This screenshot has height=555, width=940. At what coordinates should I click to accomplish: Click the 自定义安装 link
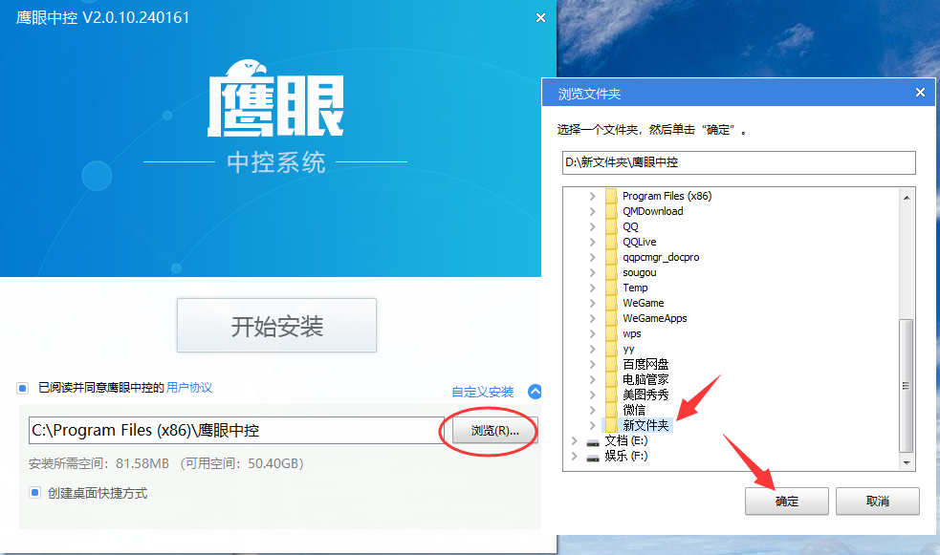[x=483, y=393]
